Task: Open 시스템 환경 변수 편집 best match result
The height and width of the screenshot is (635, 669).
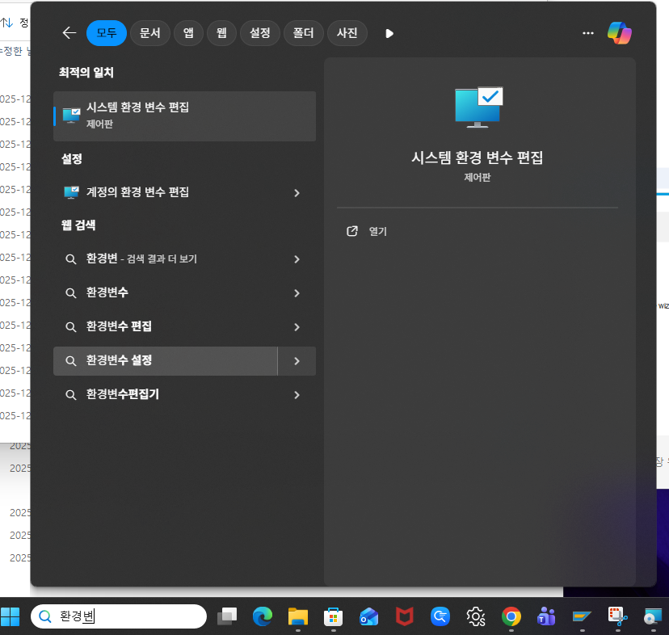Action: [185, 116]
